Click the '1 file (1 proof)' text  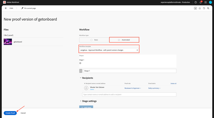click(9, 35)
